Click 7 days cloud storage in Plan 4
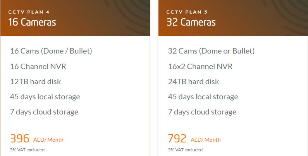This screenshot has width=308, height=156. pos(44,112)
